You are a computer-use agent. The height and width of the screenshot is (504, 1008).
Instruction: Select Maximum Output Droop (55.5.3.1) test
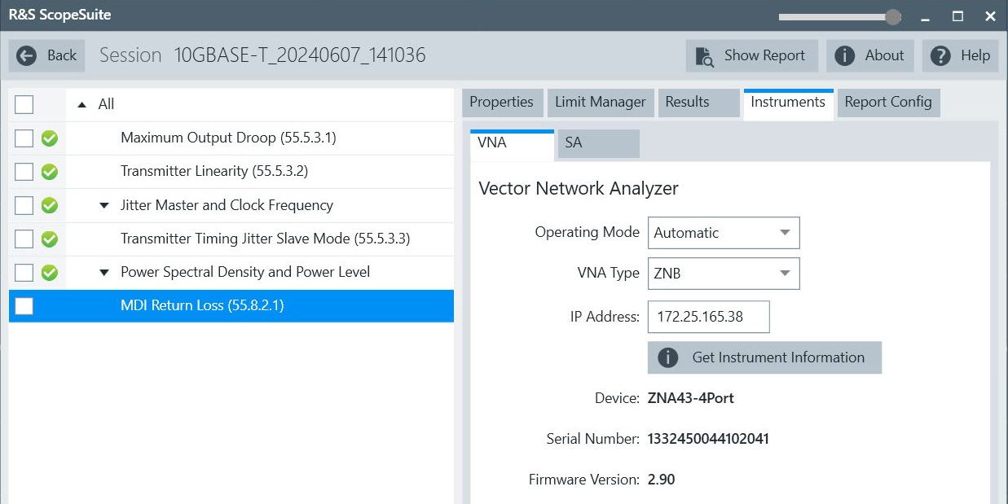[x=228, y=138]
